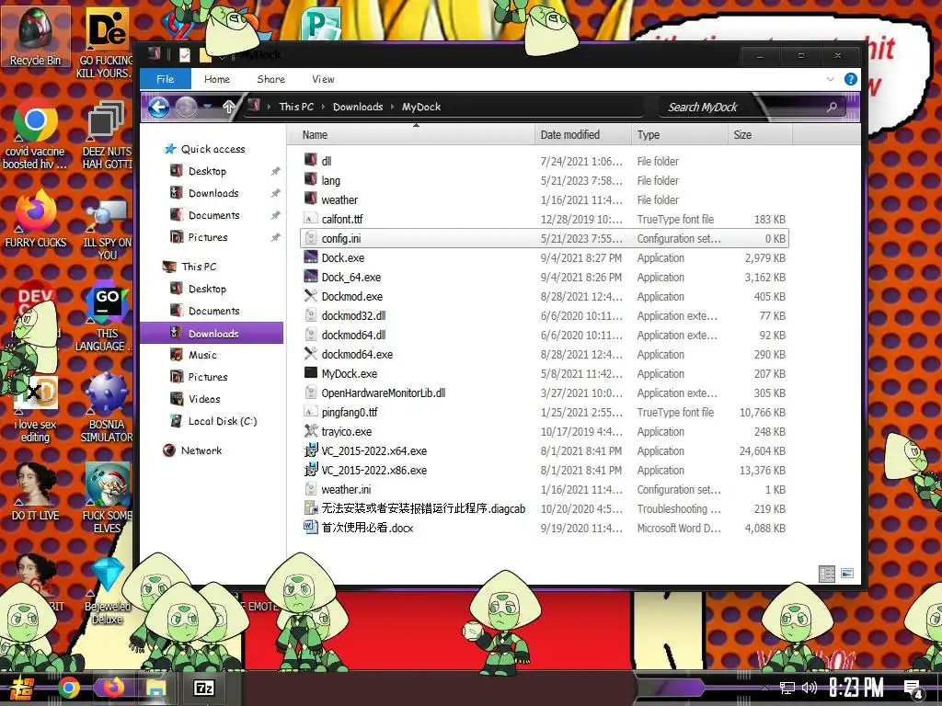Open the View ribbon tab

pyautogui.click(x=323, y=79)
